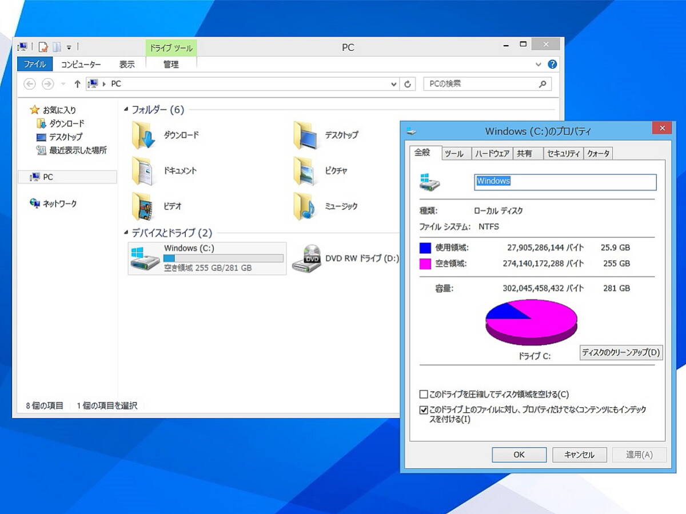Collapse the デバイスとドライブ (2) group

pos(126,233)
